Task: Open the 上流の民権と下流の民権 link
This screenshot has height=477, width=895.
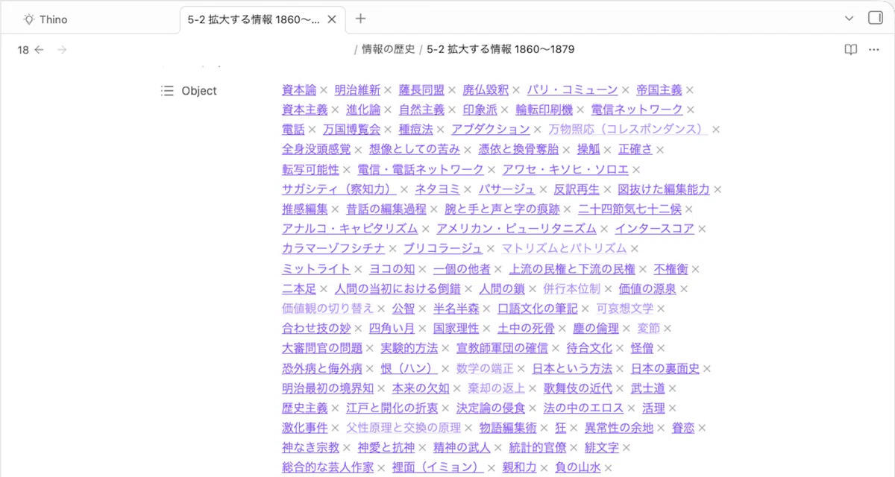Action: (572, 269)
